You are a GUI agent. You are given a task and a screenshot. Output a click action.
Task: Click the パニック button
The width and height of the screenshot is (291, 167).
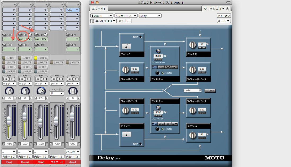210,90
